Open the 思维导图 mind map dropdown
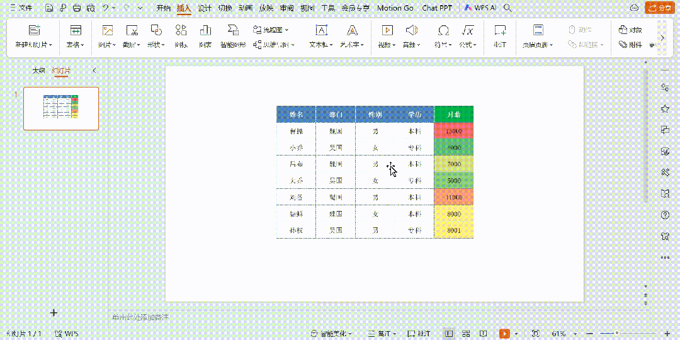680x340 pixels. coord(274,45)
